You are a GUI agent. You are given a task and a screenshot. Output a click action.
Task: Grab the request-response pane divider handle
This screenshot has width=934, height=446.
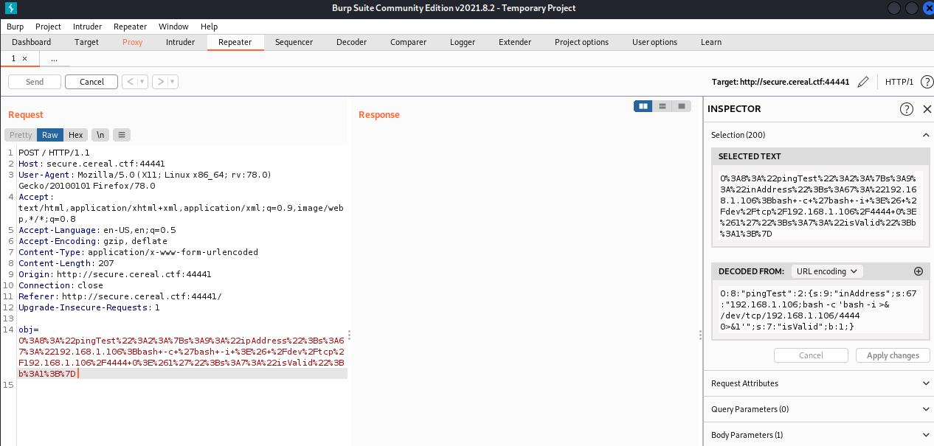point(349,335)
